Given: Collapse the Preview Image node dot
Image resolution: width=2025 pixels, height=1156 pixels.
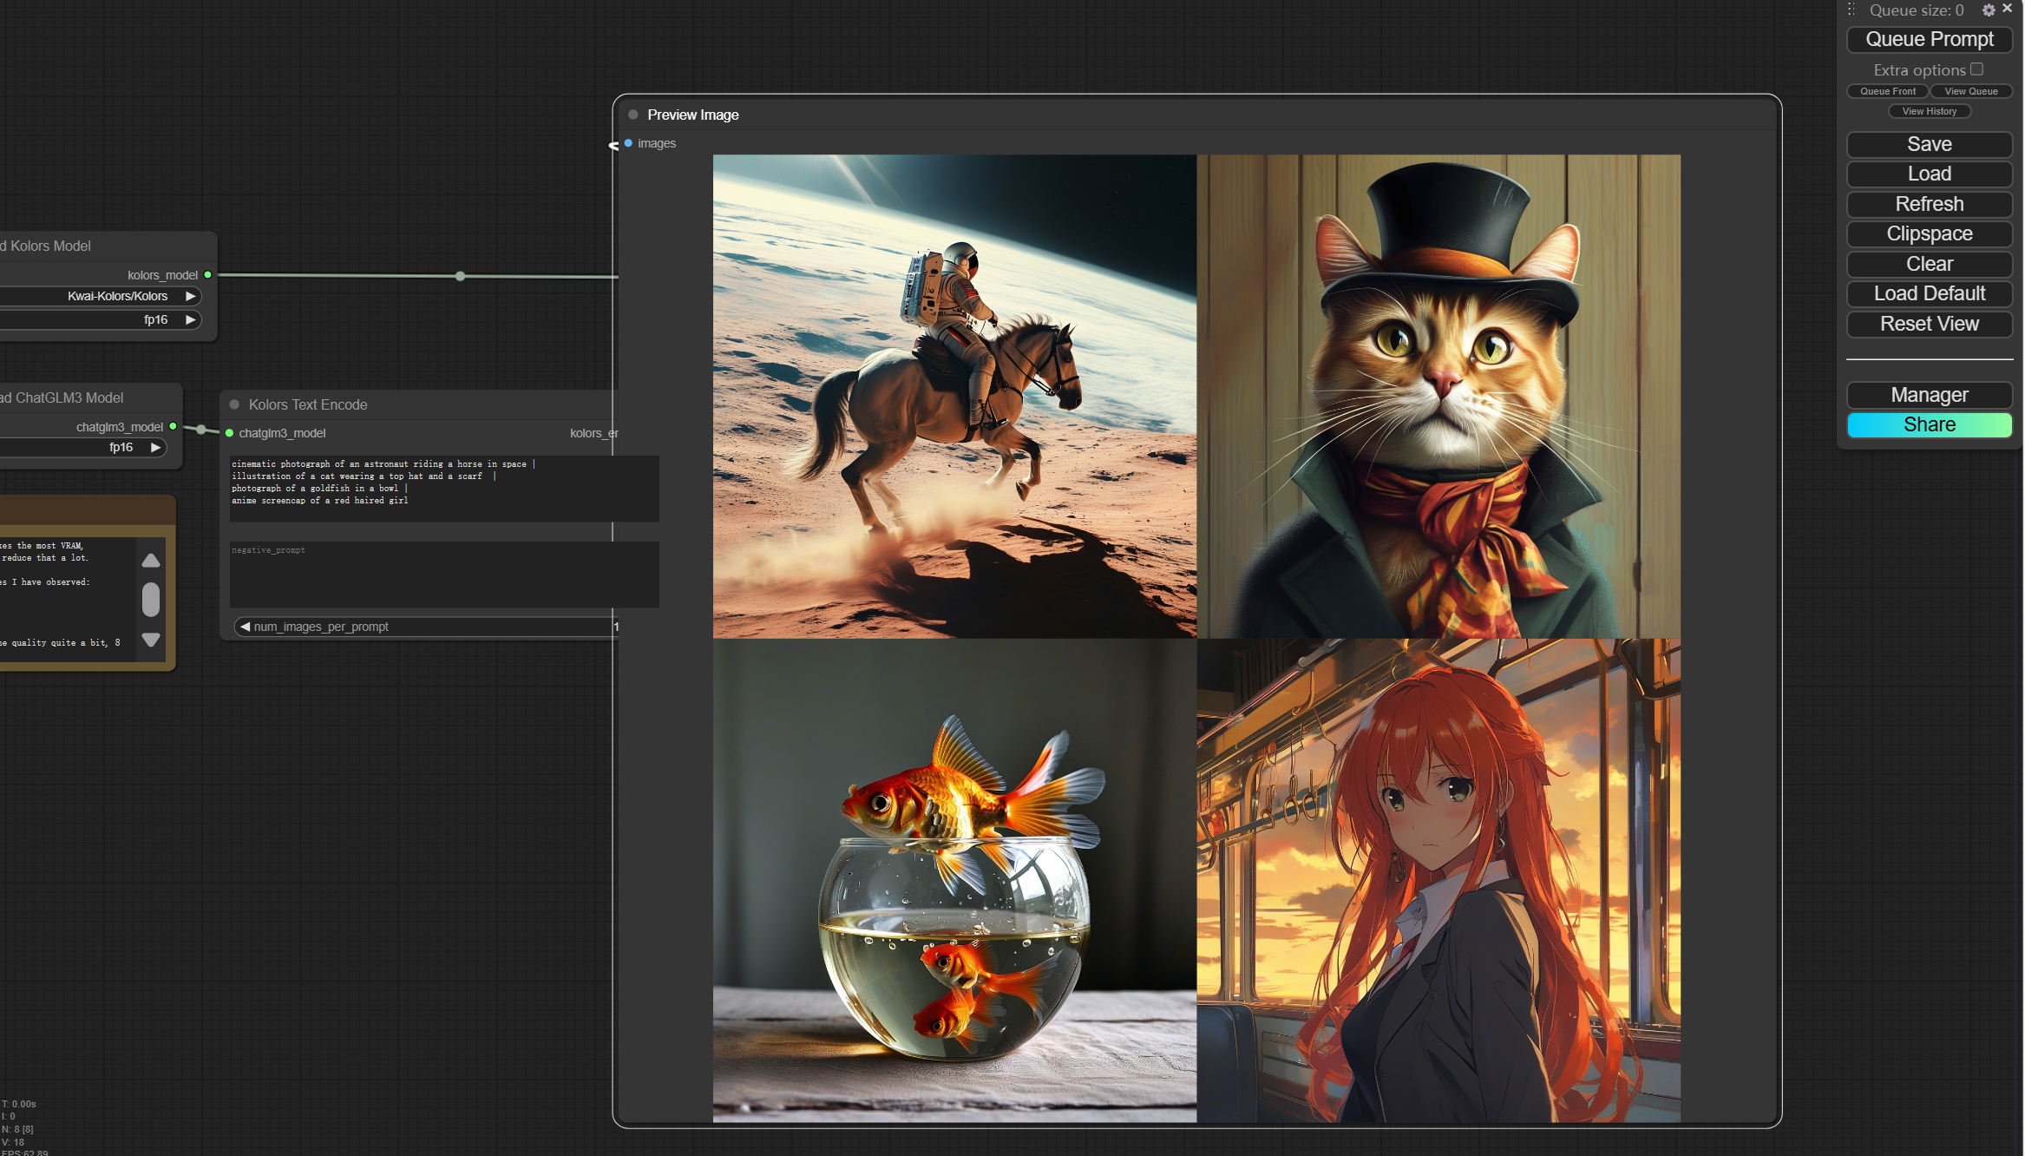Looking at the screenshot, I should pos(633,115).
